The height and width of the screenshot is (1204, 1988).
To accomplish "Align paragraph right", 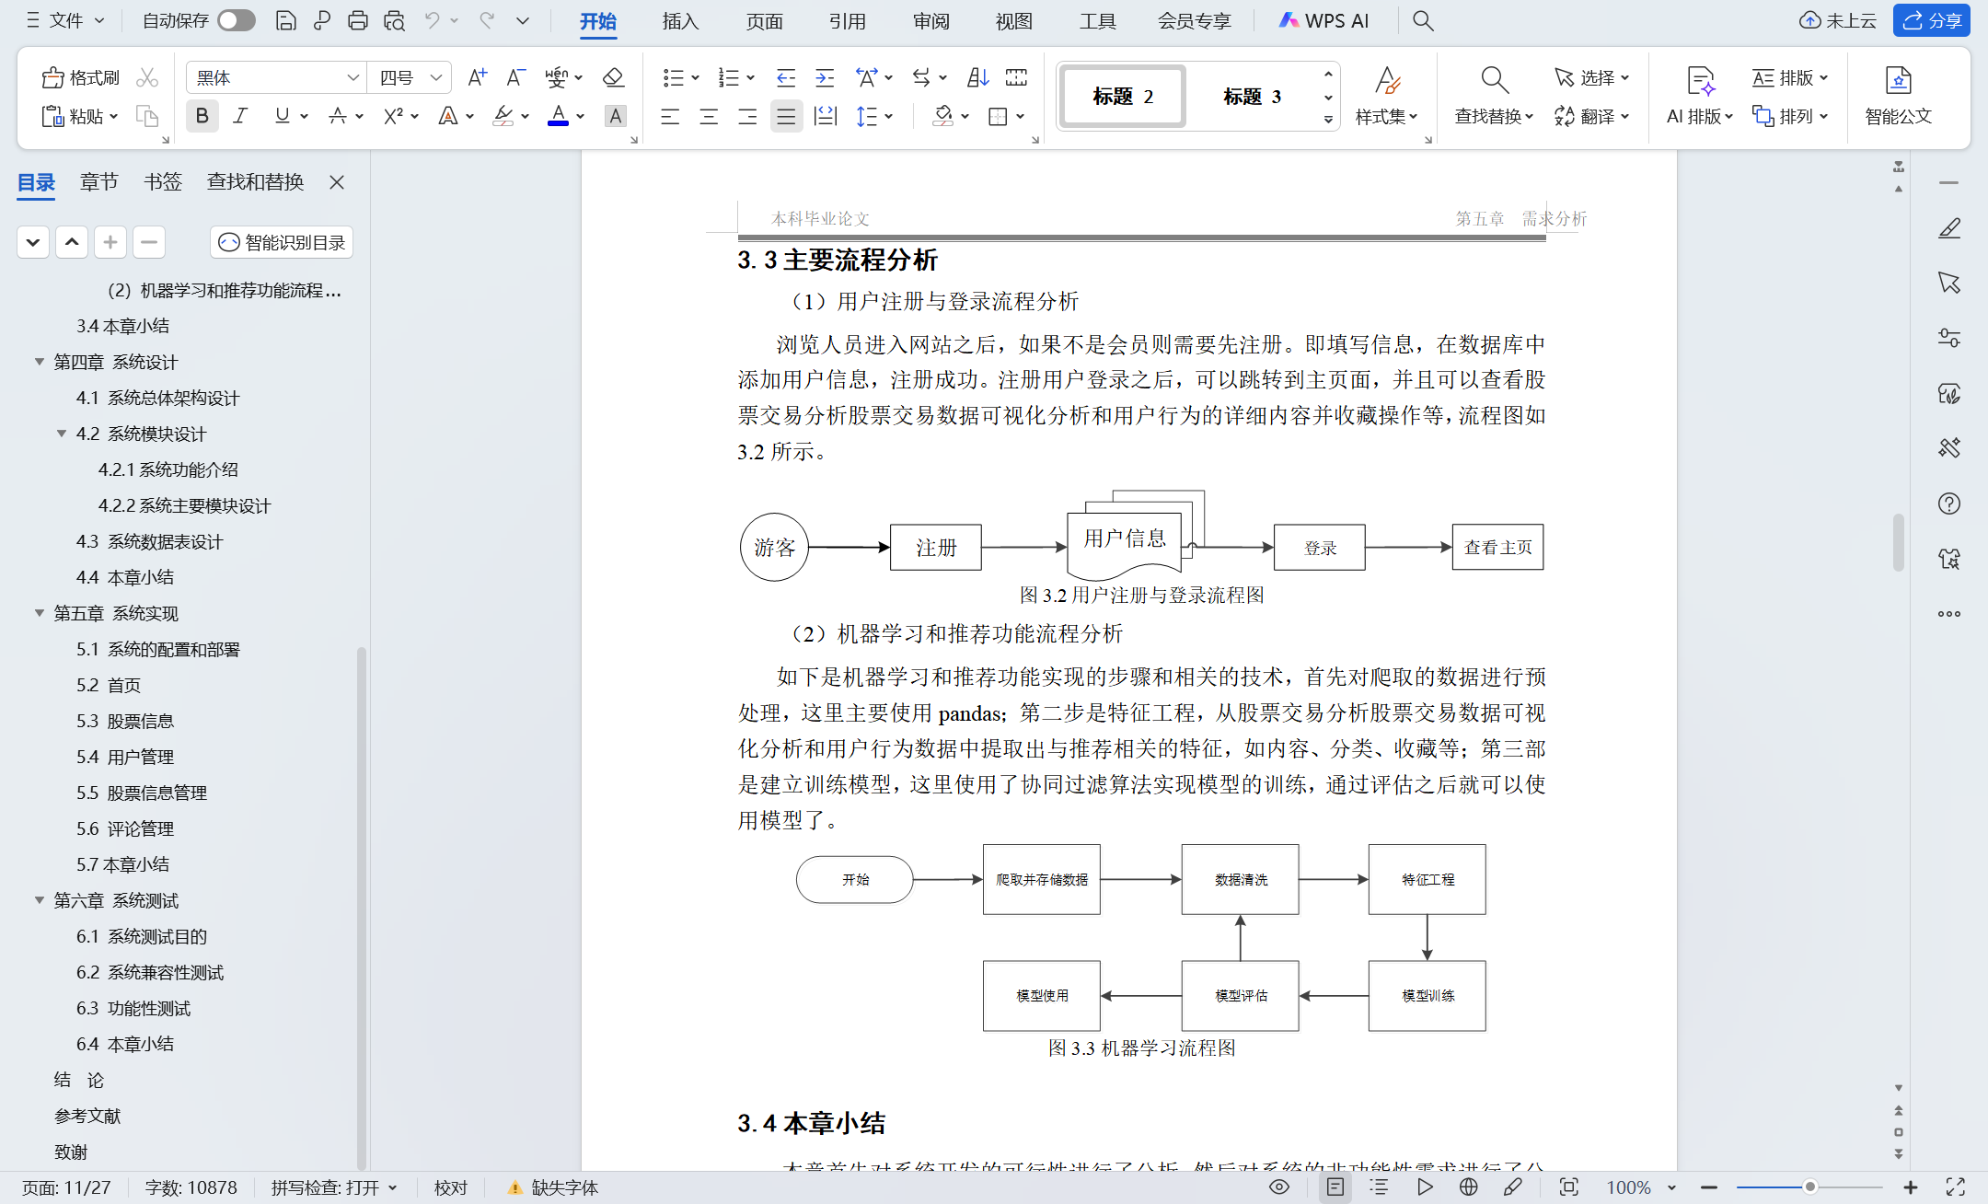I will [747, 116].
